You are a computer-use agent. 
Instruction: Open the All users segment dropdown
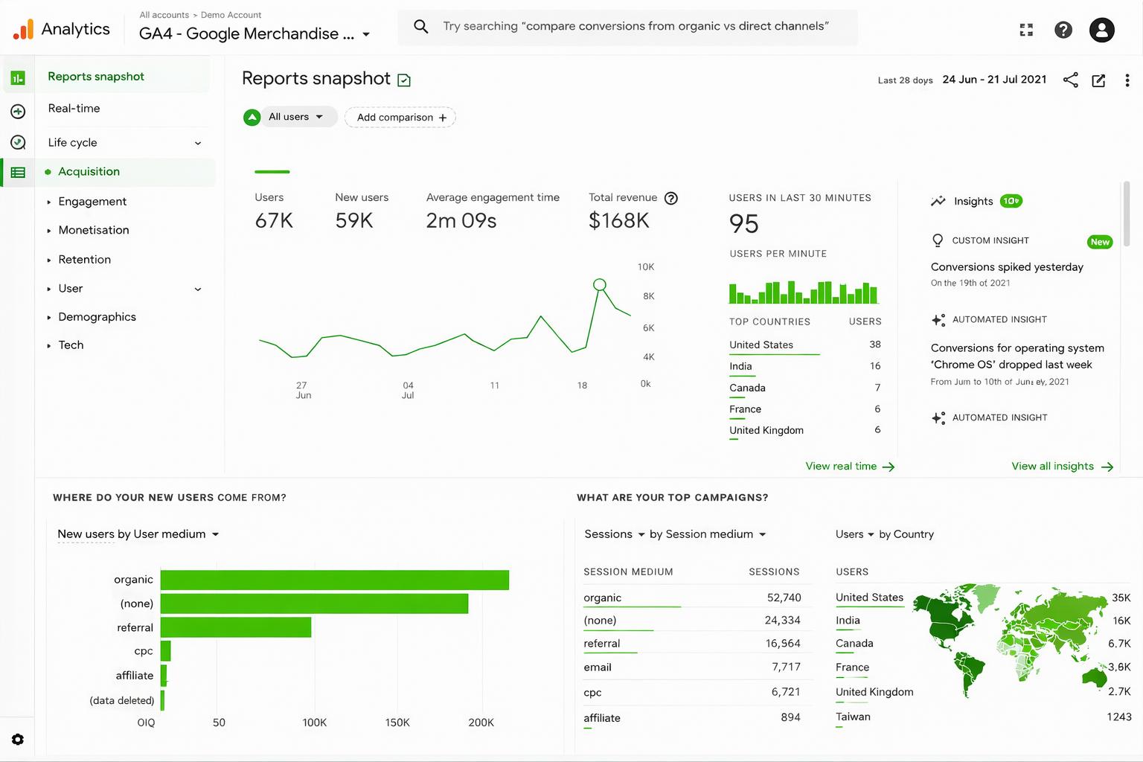click(x=297, y=117)
